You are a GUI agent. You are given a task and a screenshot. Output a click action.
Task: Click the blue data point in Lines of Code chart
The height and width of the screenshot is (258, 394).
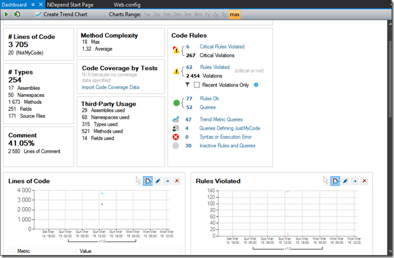click(102, 193)
